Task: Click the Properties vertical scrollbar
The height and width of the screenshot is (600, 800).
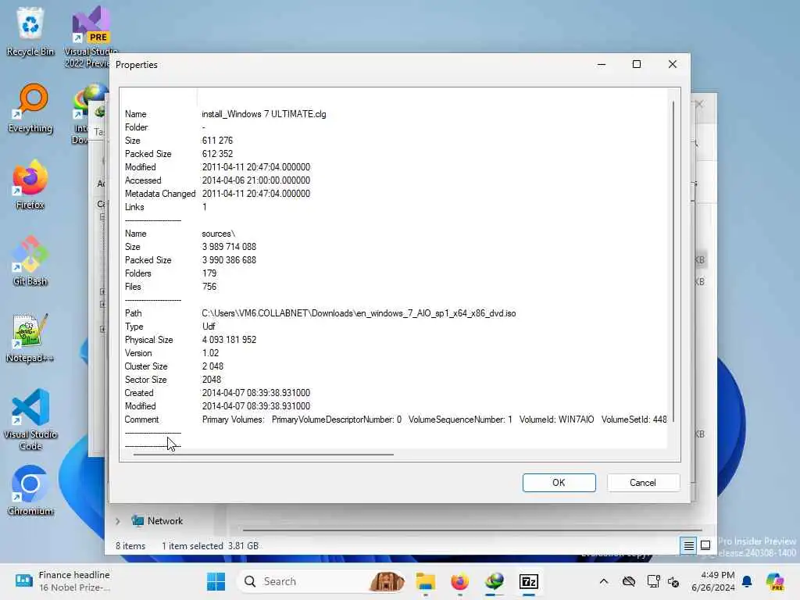Action: [x=673, y=261]
